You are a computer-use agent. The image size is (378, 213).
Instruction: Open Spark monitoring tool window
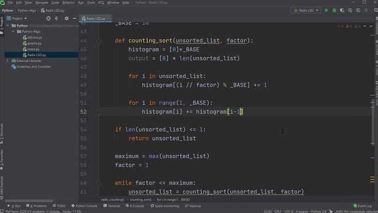point(165,206)
